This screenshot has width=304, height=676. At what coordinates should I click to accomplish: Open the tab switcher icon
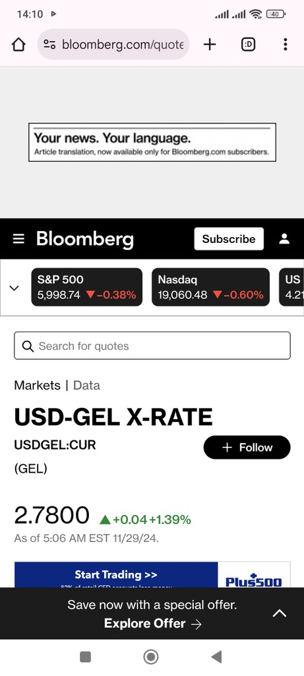click(x=248, y=44)
